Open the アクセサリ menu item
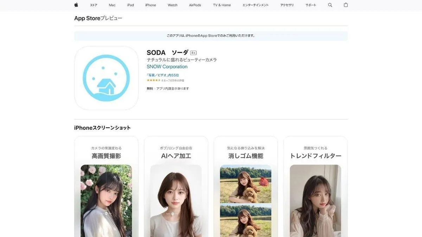The image size is (422, 237). pyautogui.click(x=287, y=5)
